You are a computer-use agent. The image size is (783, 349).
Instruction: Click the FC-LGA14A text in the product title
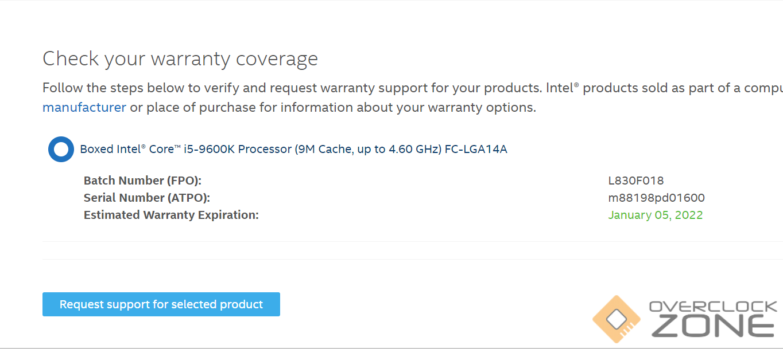click(x=476, y=150)
